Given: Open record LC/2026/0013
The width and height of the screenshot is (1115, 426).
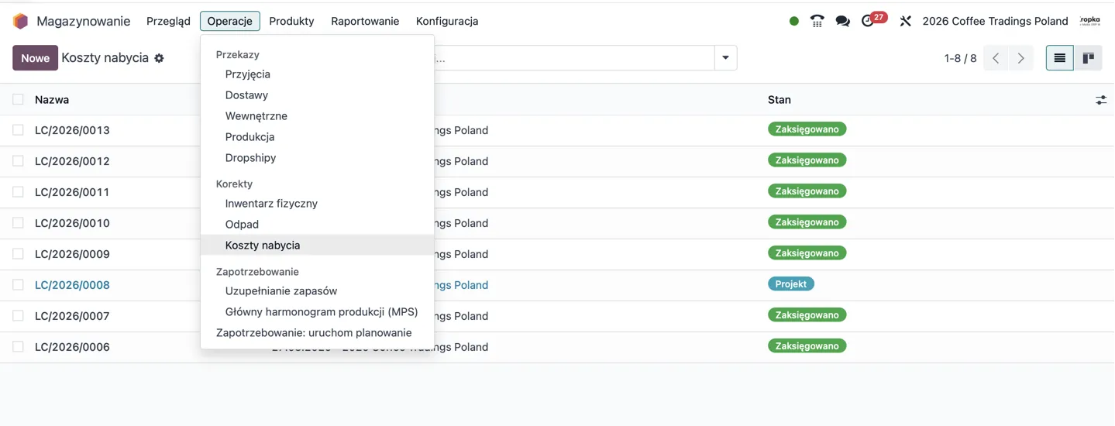Looking at the screenshot, I should click(x=72, y=130).
